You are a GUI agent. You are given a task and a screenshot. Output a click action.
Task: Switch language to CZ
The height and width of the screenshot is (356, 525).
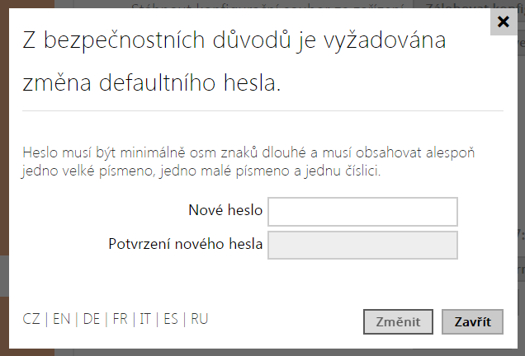click(x=31, y=319)
